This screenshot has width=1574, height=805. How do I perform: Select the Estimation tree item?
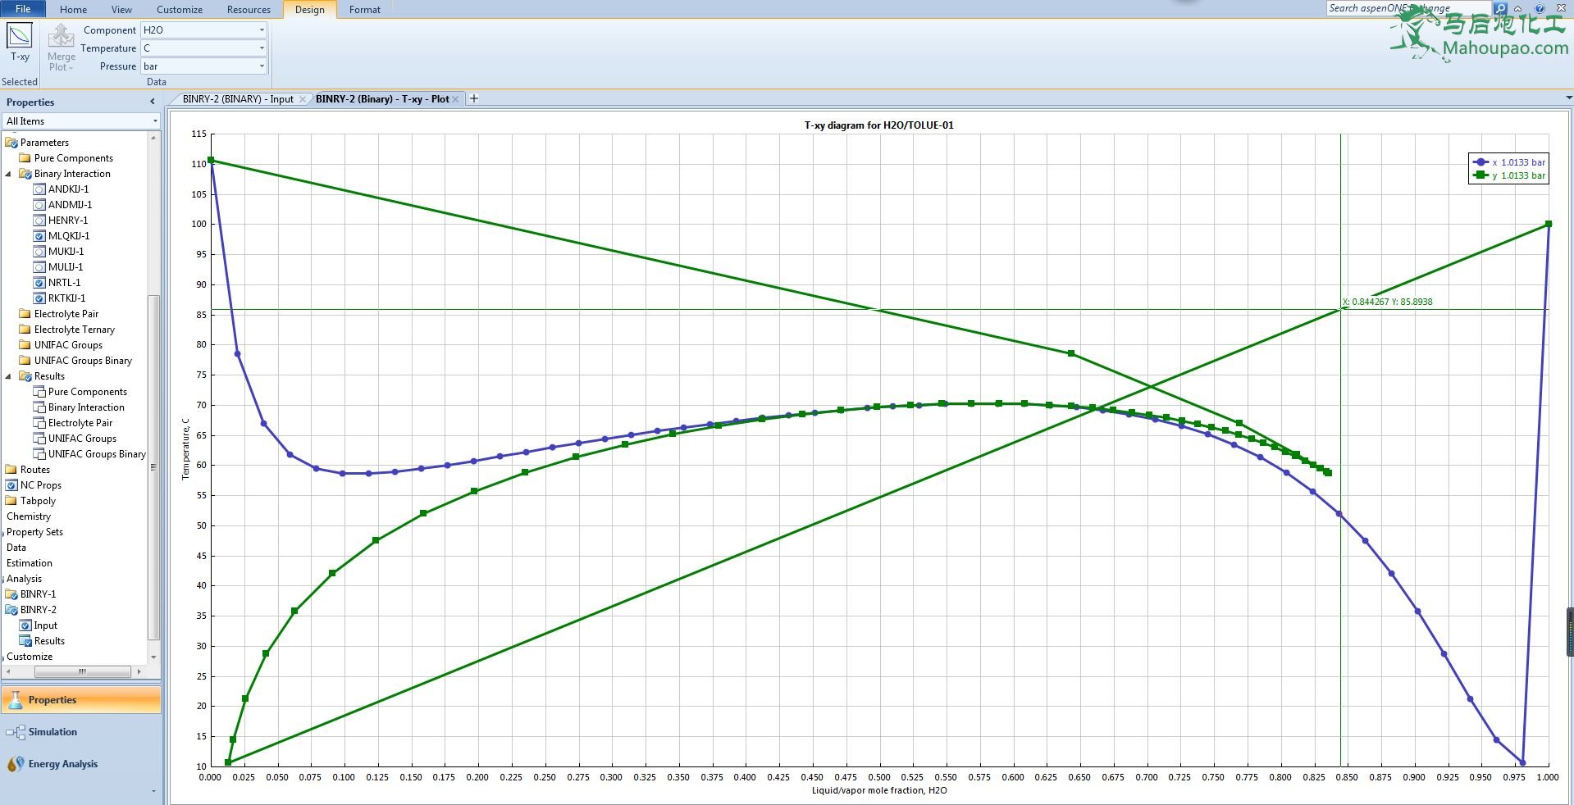[30, 563]
